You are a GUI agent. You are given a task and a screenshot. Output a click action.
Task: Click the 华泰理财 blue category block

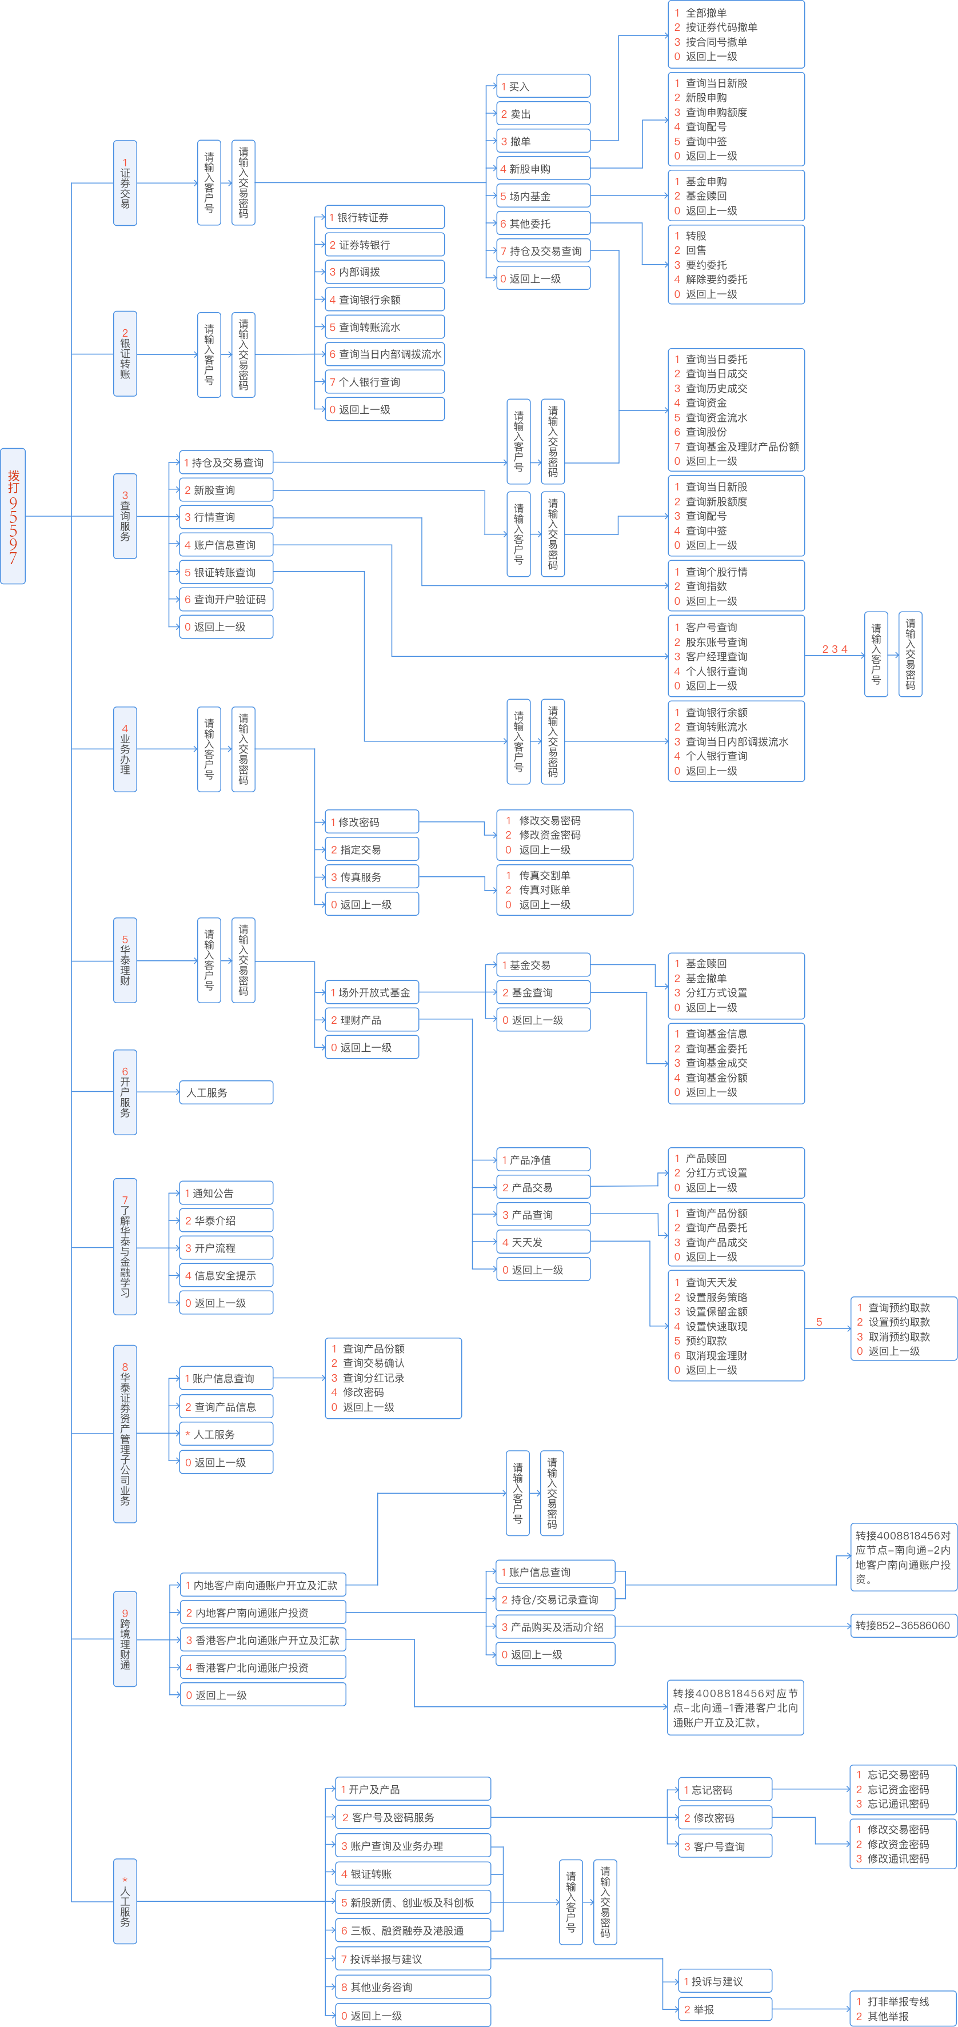(125, 960)
